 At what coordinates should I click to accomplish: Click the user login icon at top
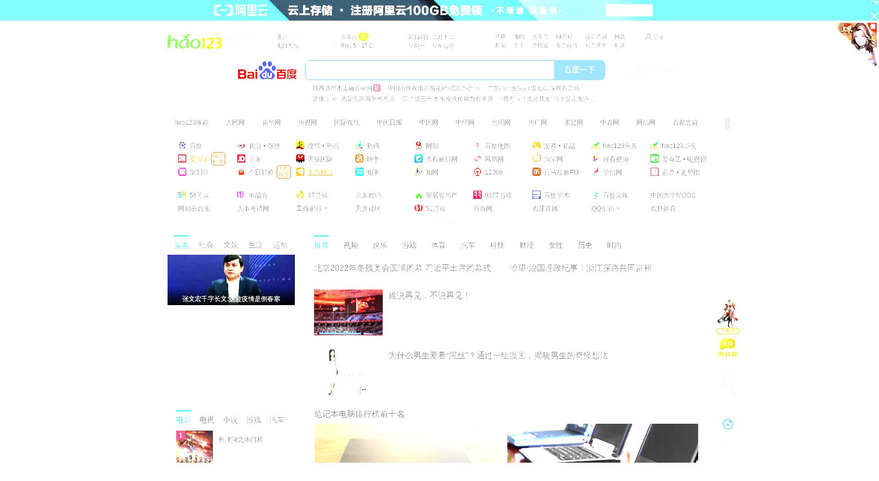(x=648, y=37)
